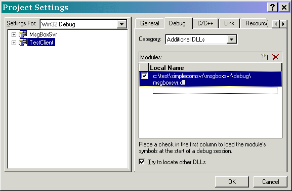Expand the MsgBoxSvr tree node
The image size is (292, 191).
tap(14, 34)
